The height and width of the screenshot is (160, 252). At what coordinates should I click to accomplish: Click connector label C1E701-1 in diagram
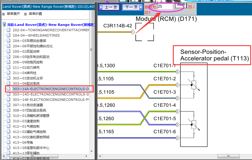(x=165, y=65)
